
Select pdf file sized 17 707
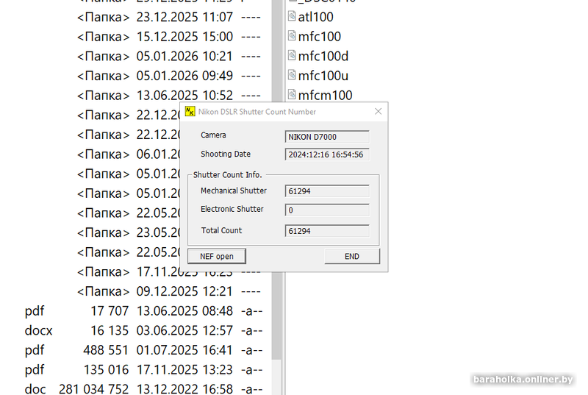coord(143,311)
